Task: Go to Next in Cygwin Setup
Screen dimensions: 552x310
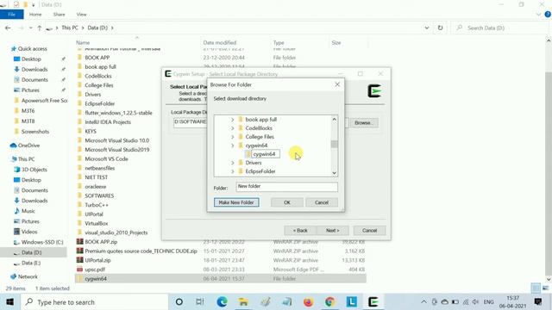Action: pos(332,231)
